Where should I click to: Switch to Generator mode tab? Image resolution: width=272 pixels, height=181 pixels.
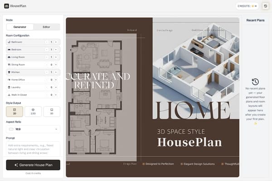(20, 27)
